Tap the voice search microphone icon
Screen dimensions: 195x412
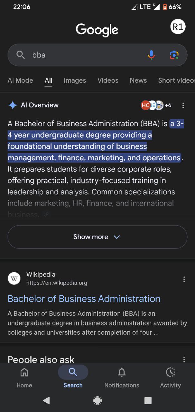pos(151,55)
